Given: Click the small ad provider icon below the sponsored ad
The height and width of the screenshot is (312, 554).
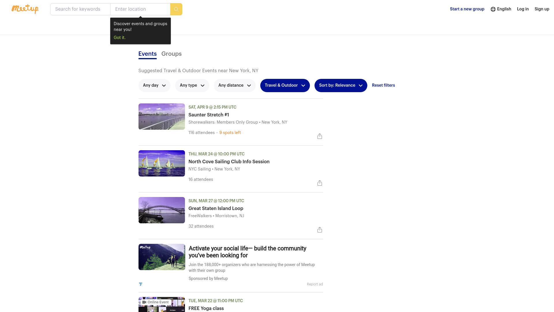Looking at the screenshot, I should [141, 284].
